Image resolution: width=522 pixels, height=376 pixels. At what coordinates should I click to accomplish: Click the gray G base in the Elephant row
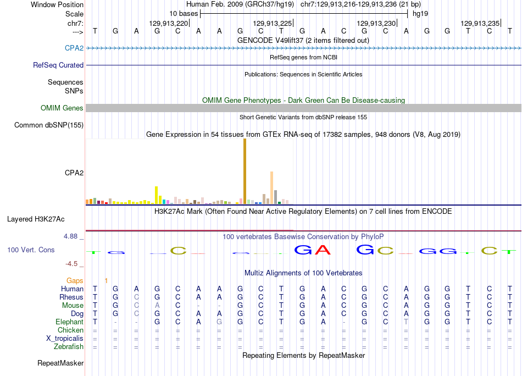[219, 322]
